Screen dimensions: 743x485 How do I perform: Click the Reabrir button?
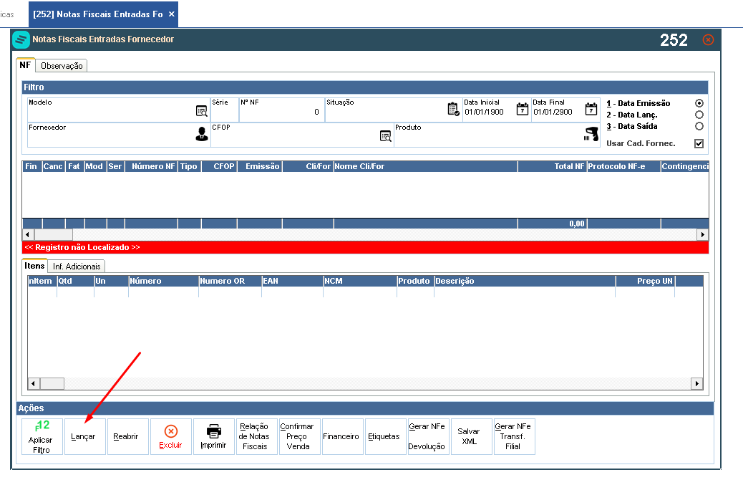click(128, 436)
